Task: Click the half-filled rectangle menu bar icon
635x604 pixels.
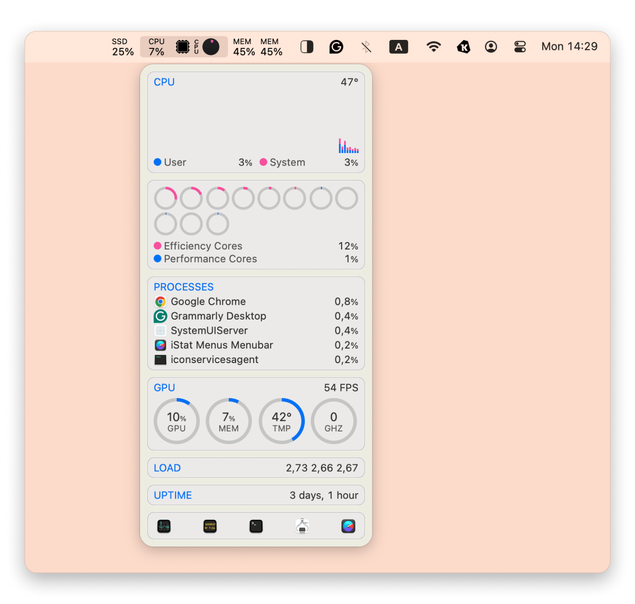Action: click(x=307, y=47)
